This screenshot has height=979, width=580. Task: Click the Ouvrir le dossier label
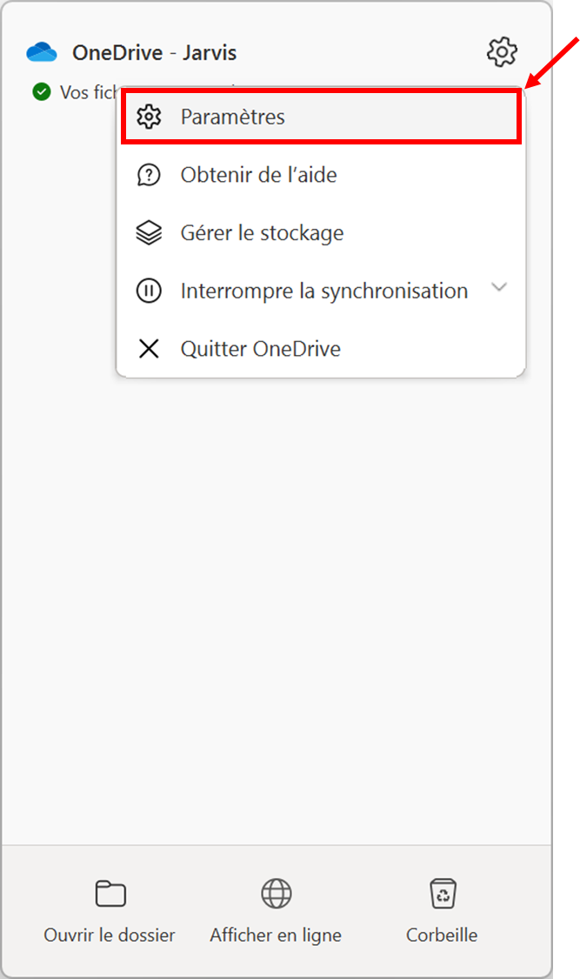click(110, 935)
